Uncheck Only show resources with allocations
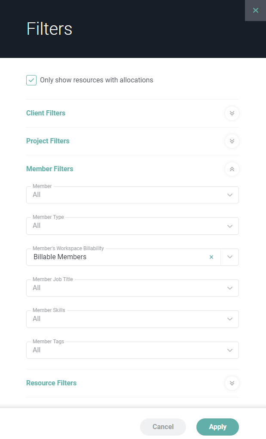The height and width of the screenshot is (439, 266). click(31, 80)
